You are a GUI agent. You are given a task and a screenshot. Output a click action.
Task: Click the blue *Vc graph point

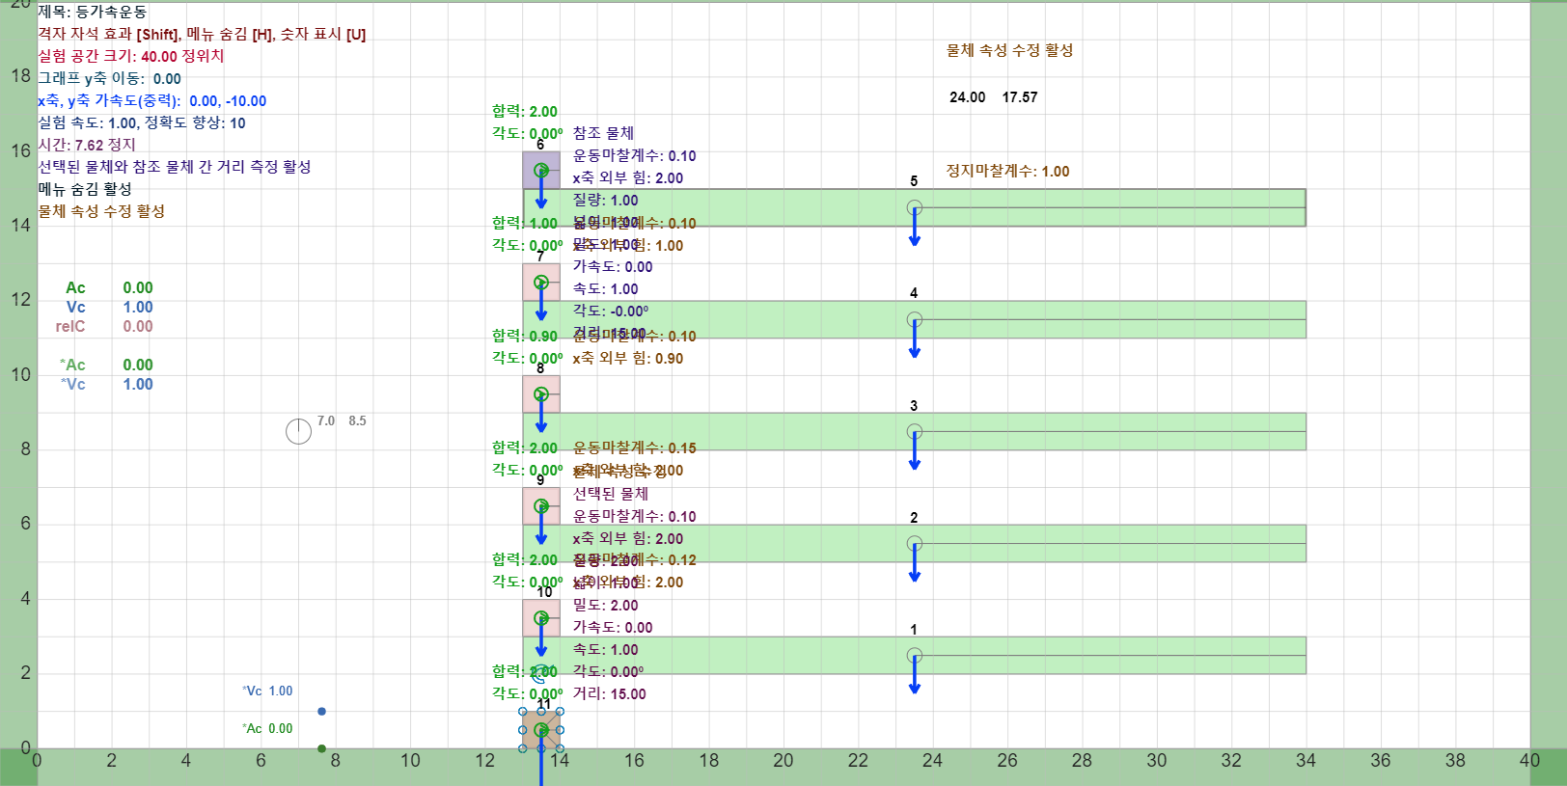321,711
